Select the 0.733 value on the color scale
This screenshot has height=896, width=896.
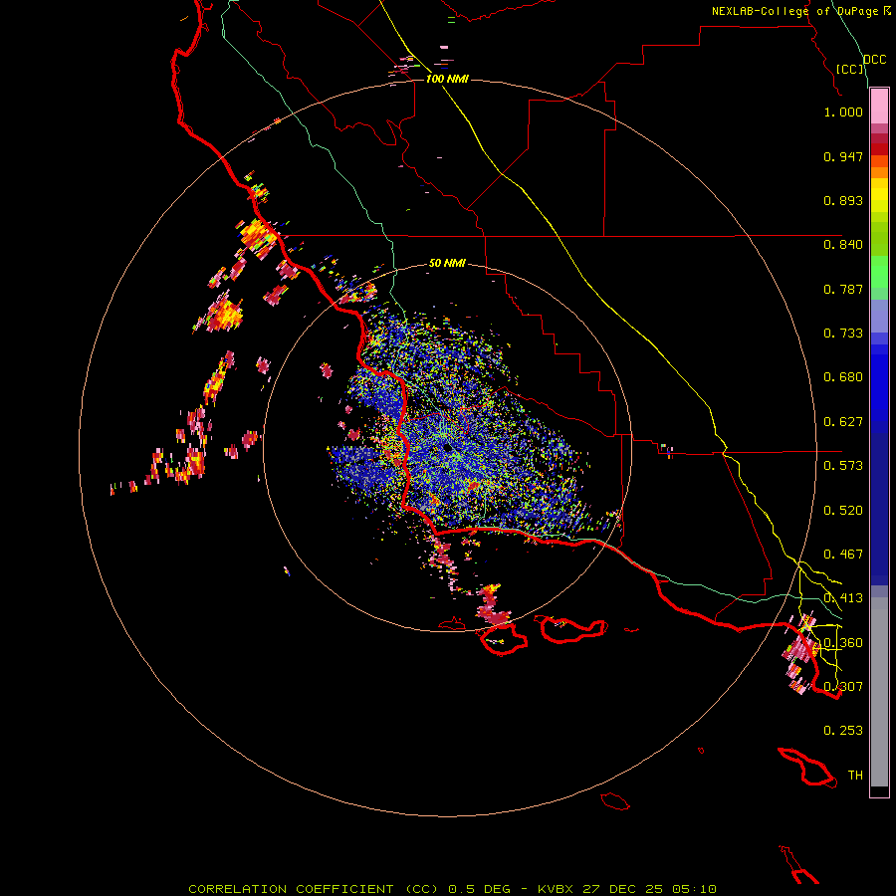pos(843,334)
